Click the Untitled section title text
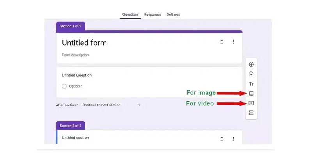 [75, 138]
